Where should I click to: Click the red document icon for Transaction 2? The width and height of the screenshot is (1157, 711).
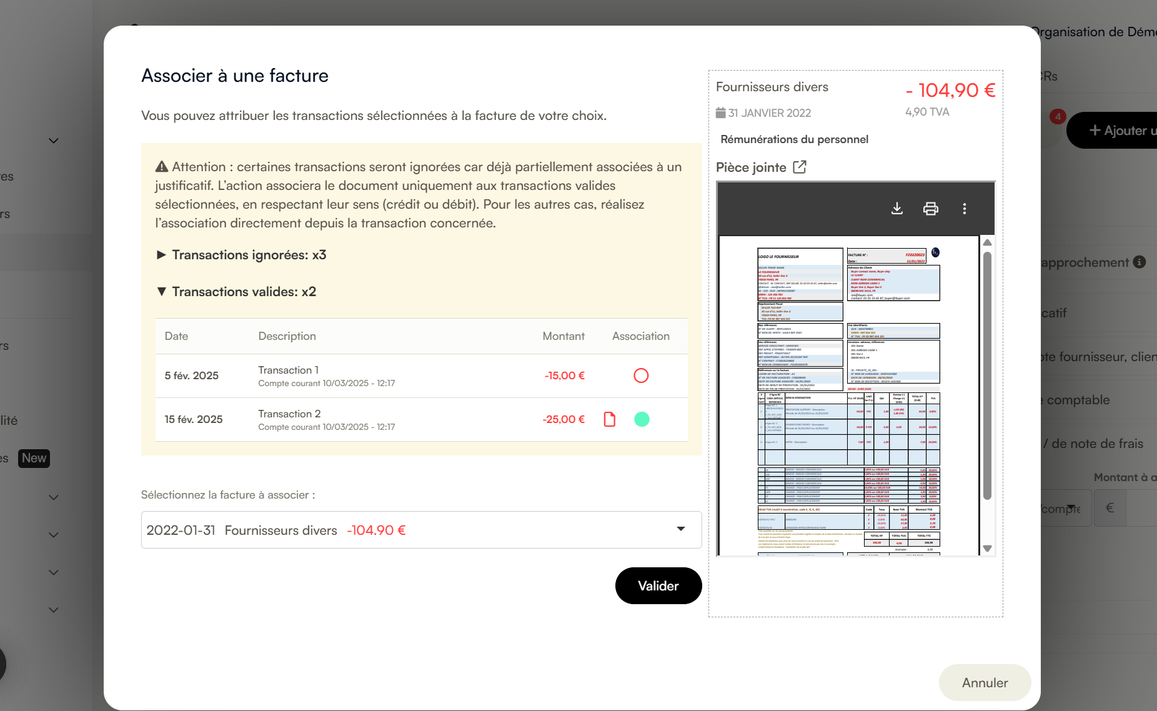click(x=610, y=419)
